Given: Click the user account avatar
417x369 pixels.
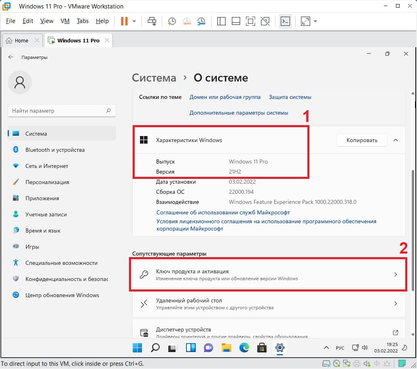Looking at the screenshot, I should click(x=20, y=82).
